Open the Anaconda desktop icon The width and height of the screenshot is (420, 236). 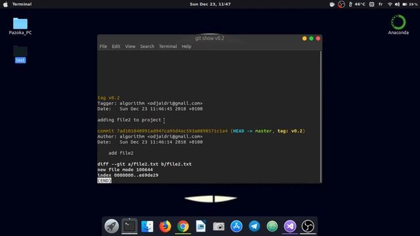398,25
